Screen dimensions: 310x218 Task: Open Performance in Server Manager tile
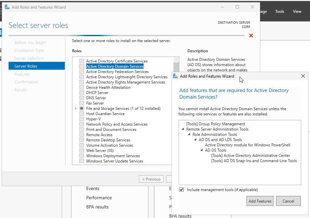99,198
